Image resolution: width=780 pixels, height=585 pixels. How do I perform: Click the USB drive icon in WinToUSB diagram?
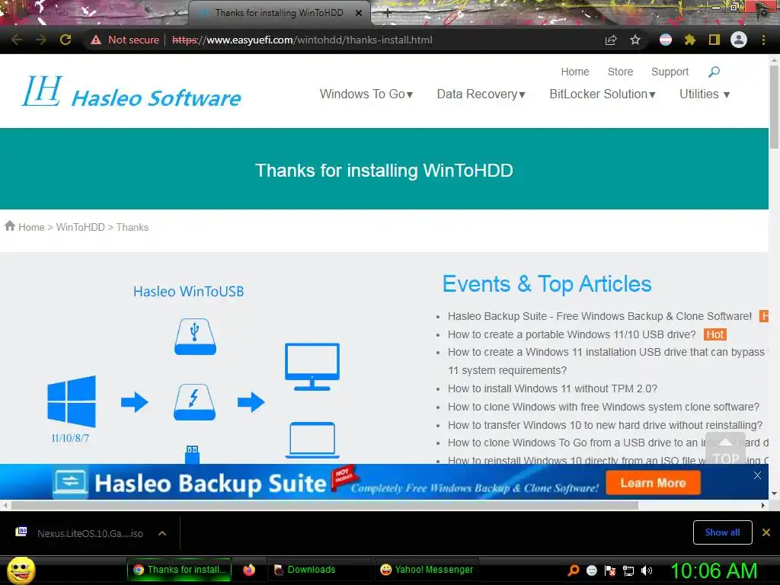coord(195,337)
